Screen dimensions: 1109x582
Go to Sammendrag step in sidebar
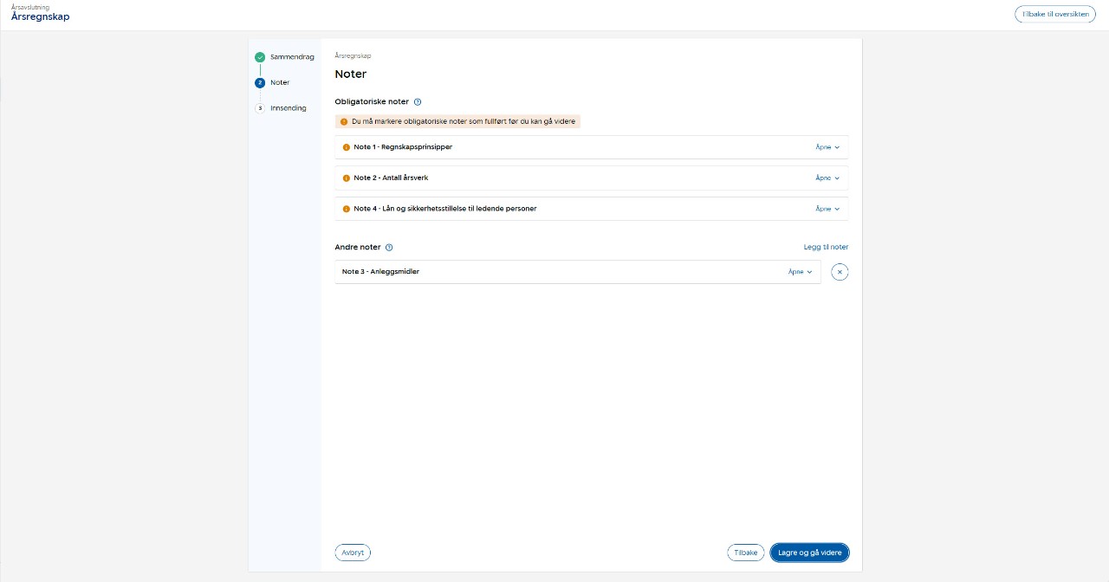click(292, 57)
